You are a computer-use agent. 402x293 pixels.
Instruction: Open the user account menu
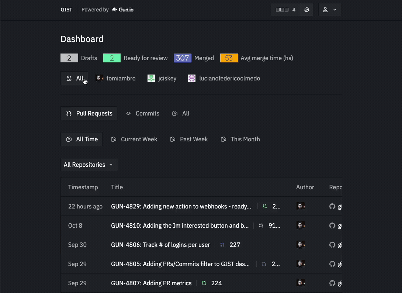tap(330, 10)
